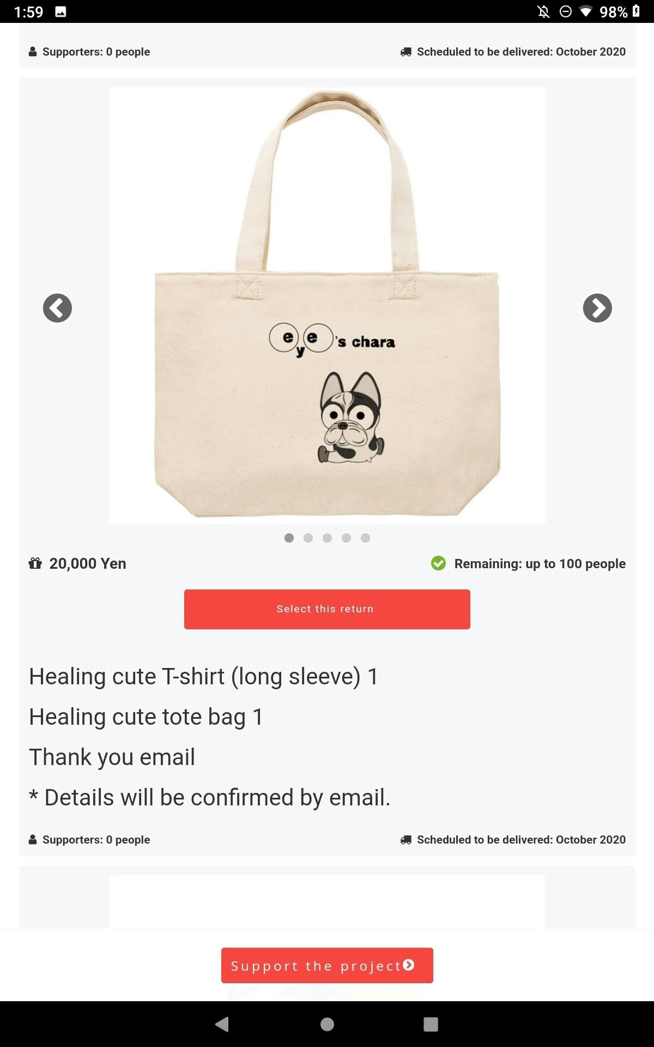This screenshot has width=654, height=1047.
Task: Click the gift icon beside 20,000 Yen
Action: point(35,563)
